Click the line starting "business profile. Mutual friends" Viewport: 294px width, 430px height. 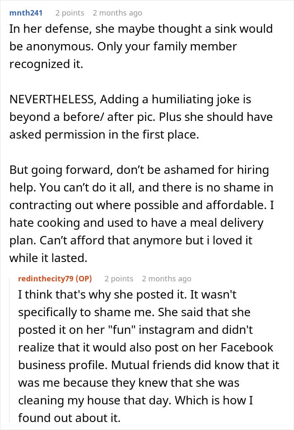click(x=149, y=365)
